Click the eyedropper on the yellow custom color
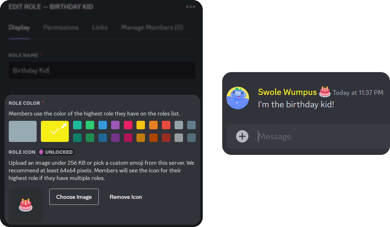 64,126
